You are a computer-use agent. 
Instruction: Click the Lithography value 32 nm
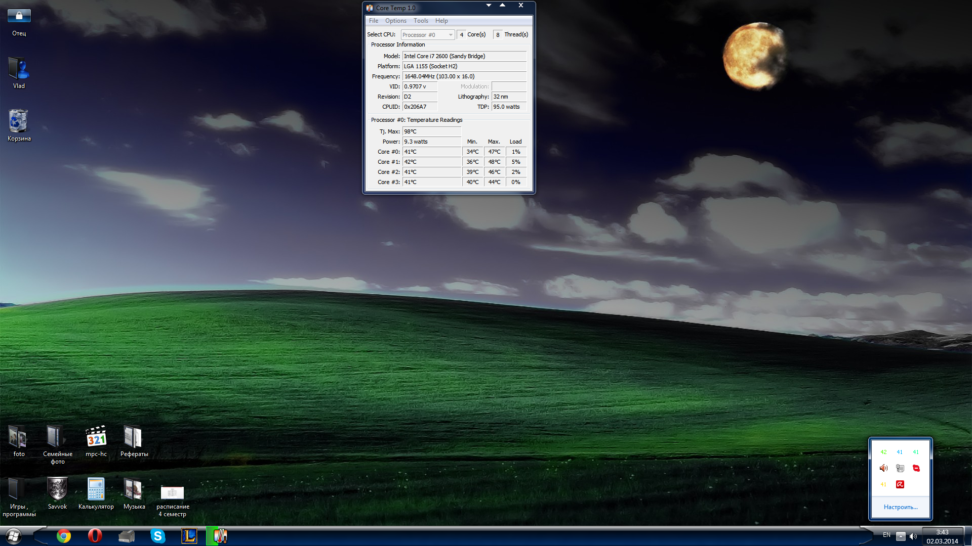(509, 97)
